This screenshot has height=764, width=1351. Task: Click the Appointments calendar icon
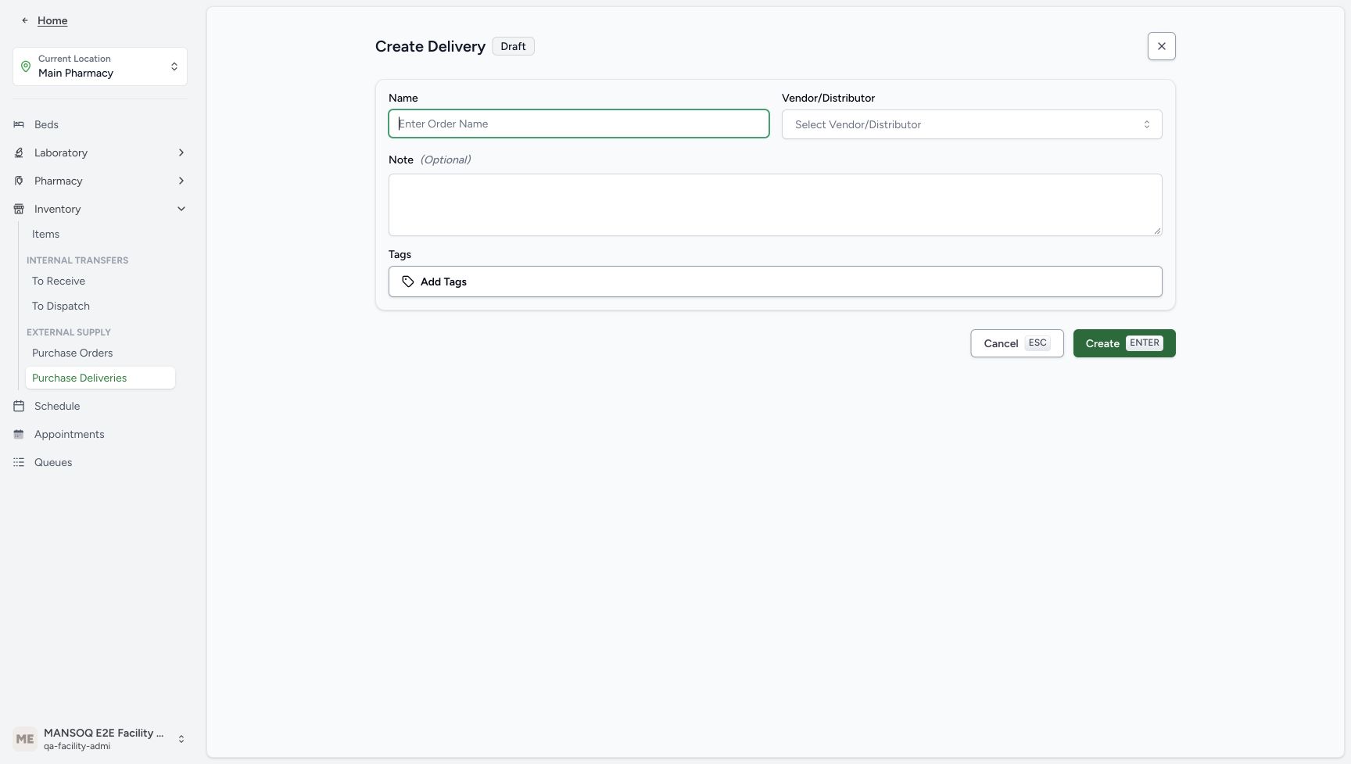(19, 434)
